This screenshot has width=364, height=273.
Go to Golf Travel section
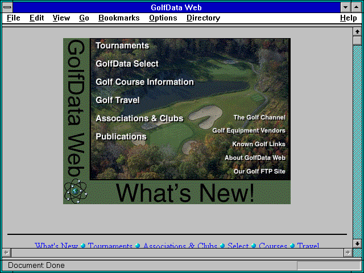coord(118,100)
